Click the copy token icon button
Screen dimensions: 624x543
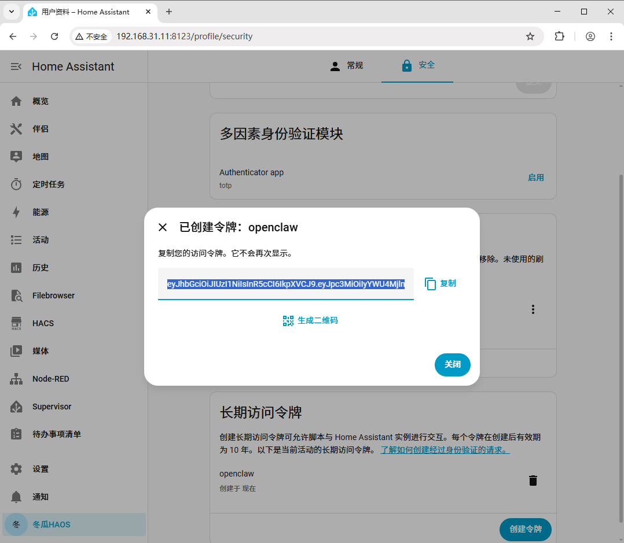tap(440, 284)
